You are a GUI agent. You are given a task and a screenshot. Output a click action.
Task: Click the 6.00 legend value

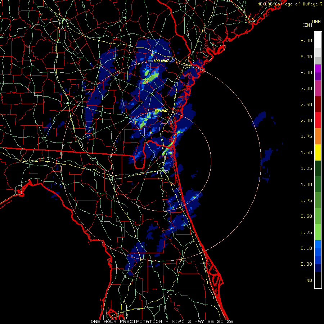306,57
